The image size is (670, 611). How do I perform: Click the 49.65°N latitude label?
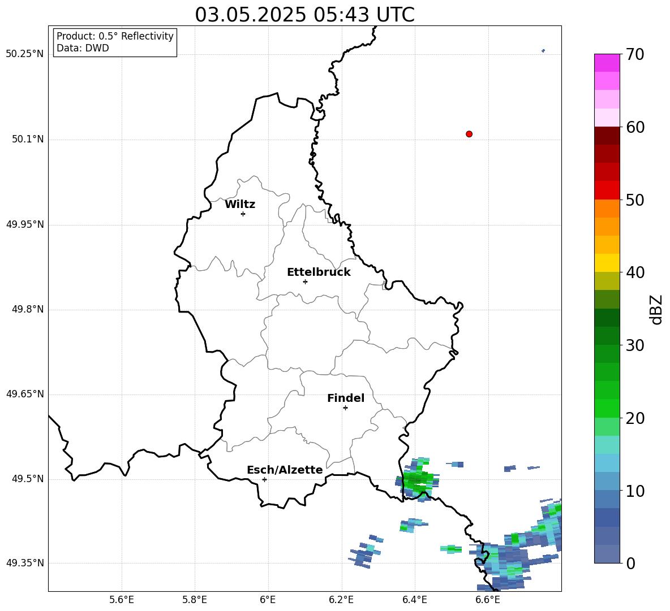(25, 394)
